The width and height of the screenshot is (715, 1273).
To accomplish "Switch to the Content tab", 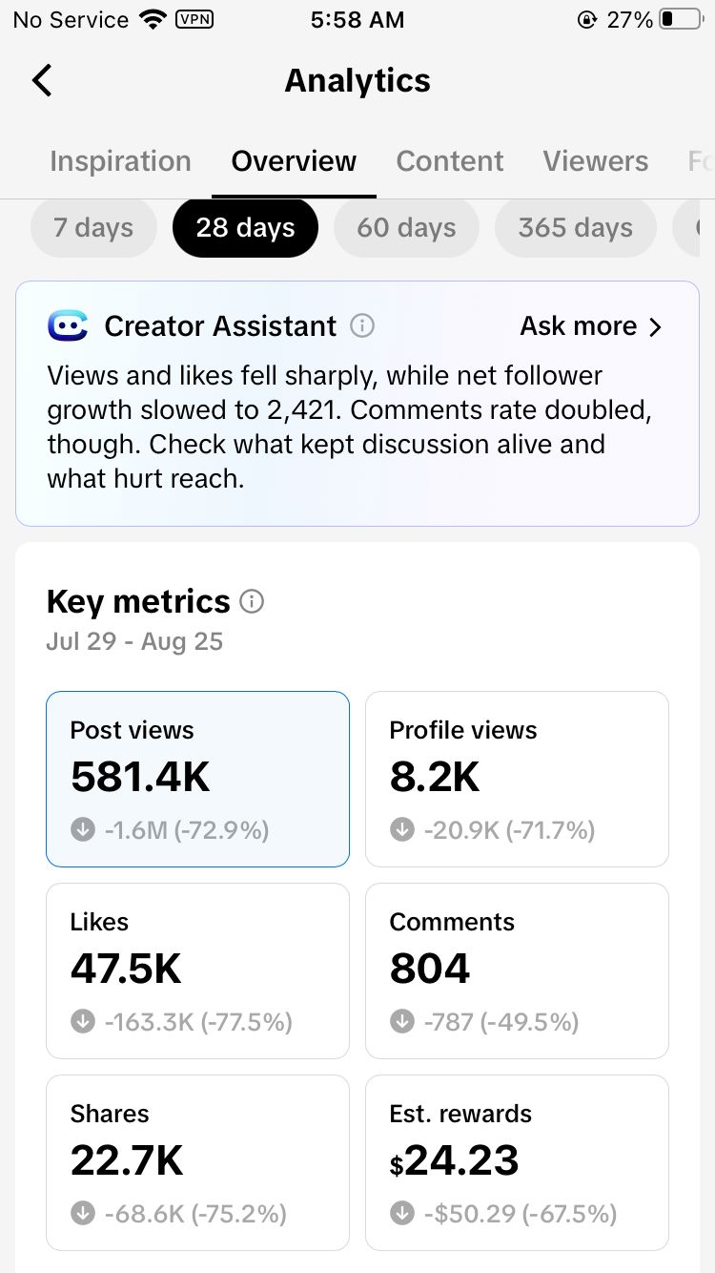I will (x=450, y=161).
